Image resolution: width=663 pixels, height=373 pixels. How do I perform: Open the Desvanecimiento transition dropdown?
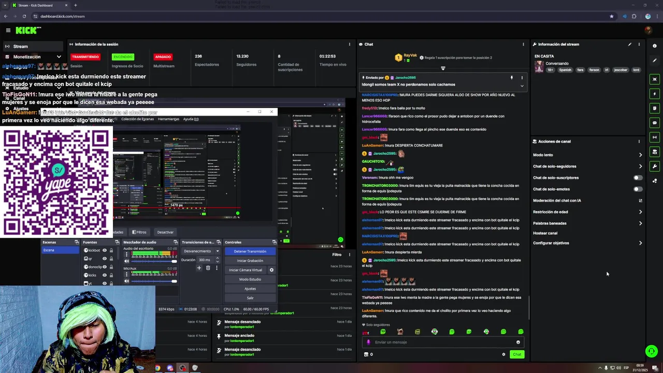[201, 251]
